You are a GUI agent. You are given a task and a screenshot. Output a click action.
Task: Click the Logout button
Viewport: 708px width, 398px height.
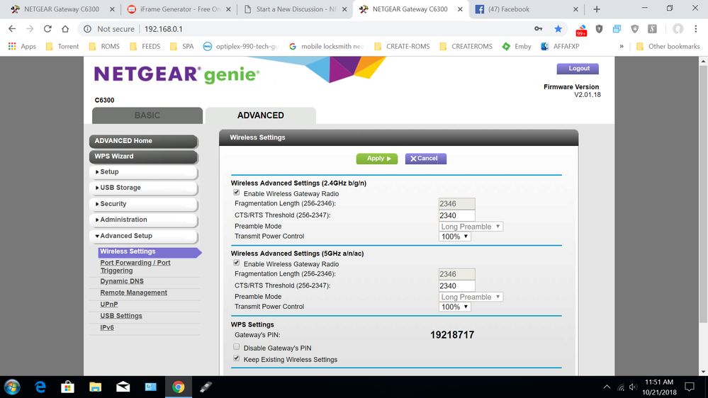click(x=578, y=69)
